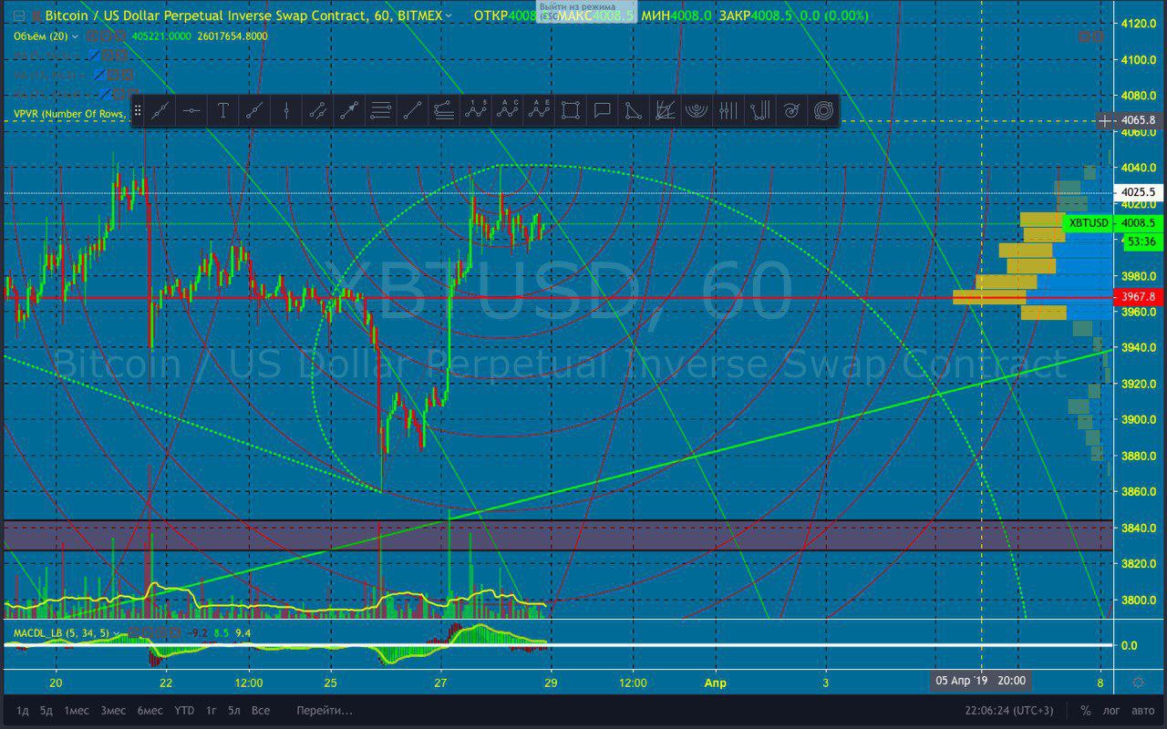Toggle auto scale 'авто'

pos(1141,711)
